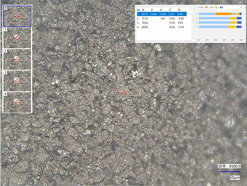The height and width of the screenshot is (186, 247).
Task: Select the 40.1% Fe cell in row 1
Action: [145, 14]
